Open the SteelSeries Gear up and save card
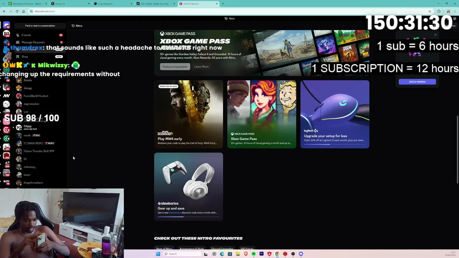 (x=189, y=187)
